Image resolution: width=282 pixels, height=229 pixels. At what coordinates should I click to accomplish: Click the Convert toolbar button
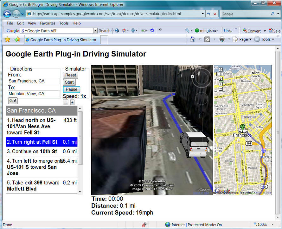[x=252, y=31]
